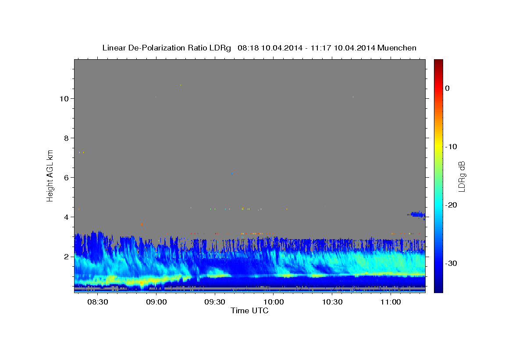526x351 pixels.
Task: Click the height tick label '4'
Action: tap(66, 217)
